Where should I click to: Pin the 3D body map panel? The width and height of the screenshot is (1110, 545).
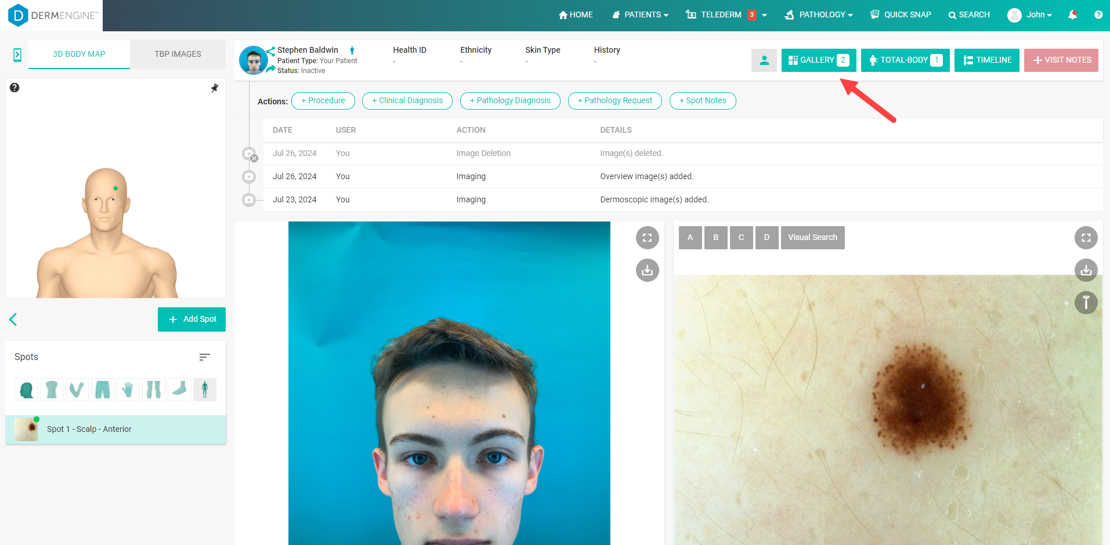coord(215,88)
